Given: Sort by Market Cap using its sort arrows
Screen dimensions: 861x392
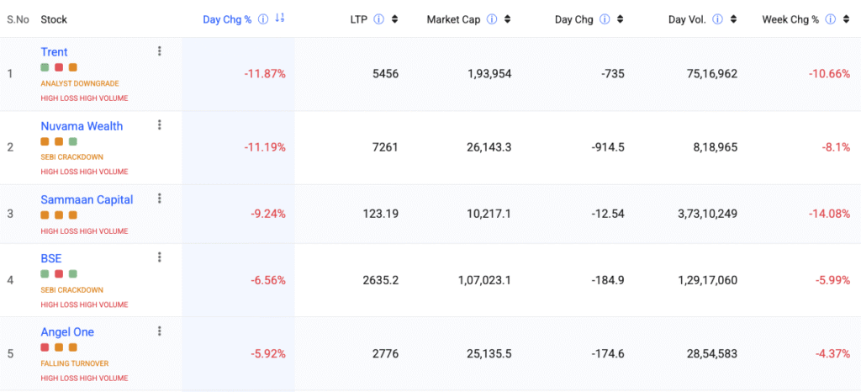Looking at the screenshot, I should [507, 19].
